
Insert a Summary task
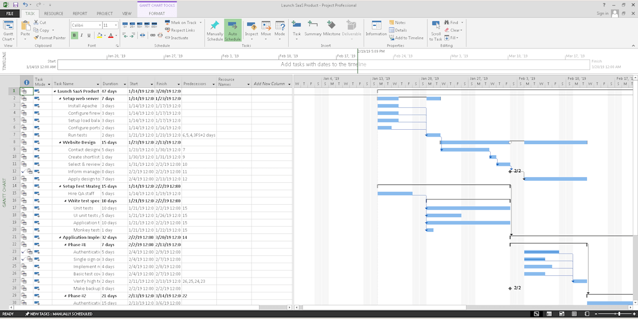(x=313, y=29)
